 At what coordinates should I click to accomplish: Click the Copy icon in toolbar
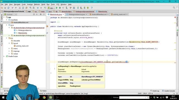point(23,8)
